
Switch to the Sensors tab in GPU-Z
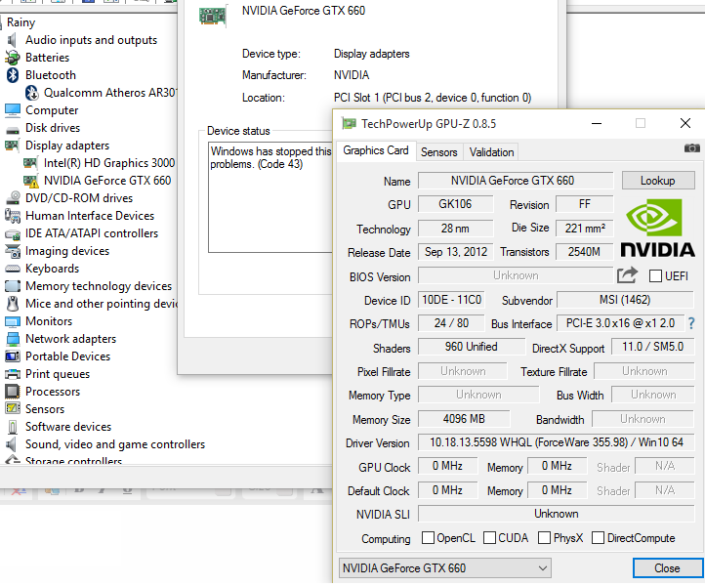coord(438,152)
